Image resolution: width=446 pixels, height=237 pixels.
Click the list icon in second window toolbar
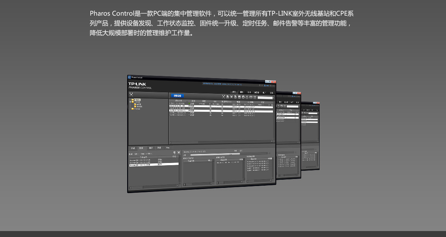(285, 106)
